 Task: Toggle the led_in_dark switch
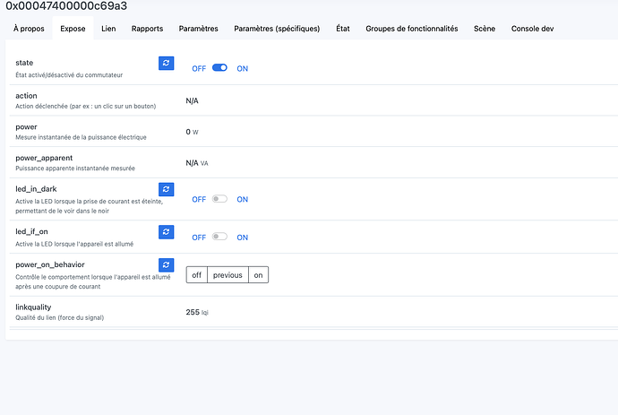219,199
